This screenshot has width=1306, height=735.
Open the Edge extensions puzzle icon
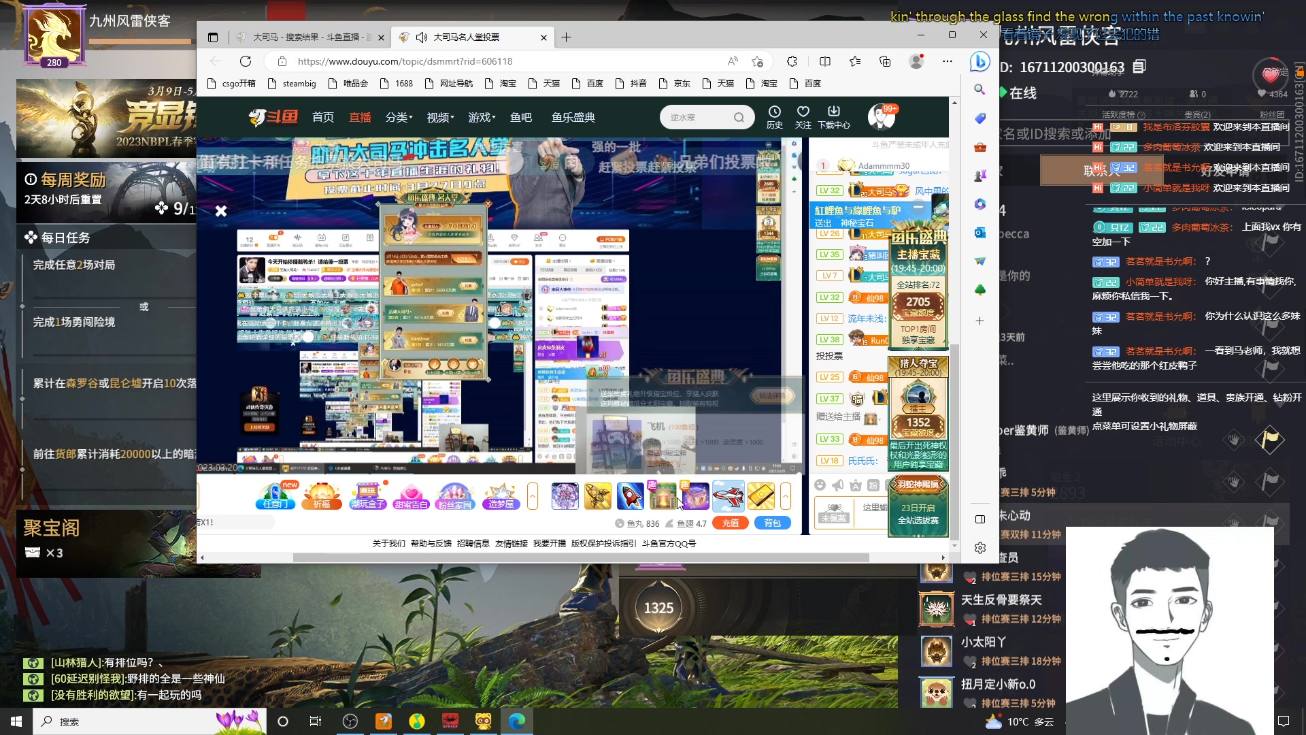pos(792,61)
